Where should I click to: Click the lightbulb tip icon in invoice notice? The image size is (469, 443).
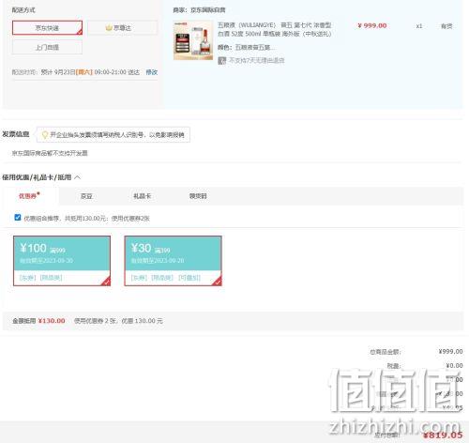pos(45,135)
